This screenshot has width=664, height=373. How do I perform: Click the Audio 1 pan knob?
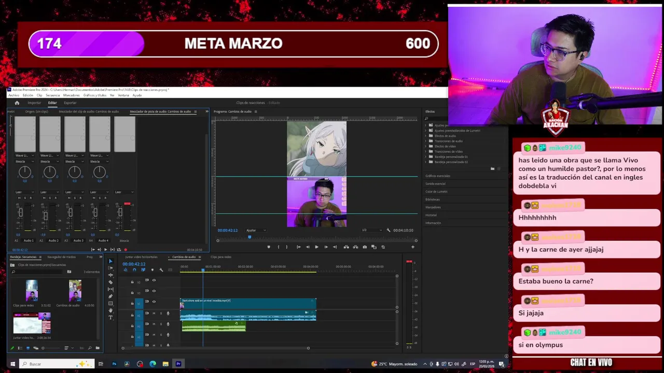click(x=25, y=172)
